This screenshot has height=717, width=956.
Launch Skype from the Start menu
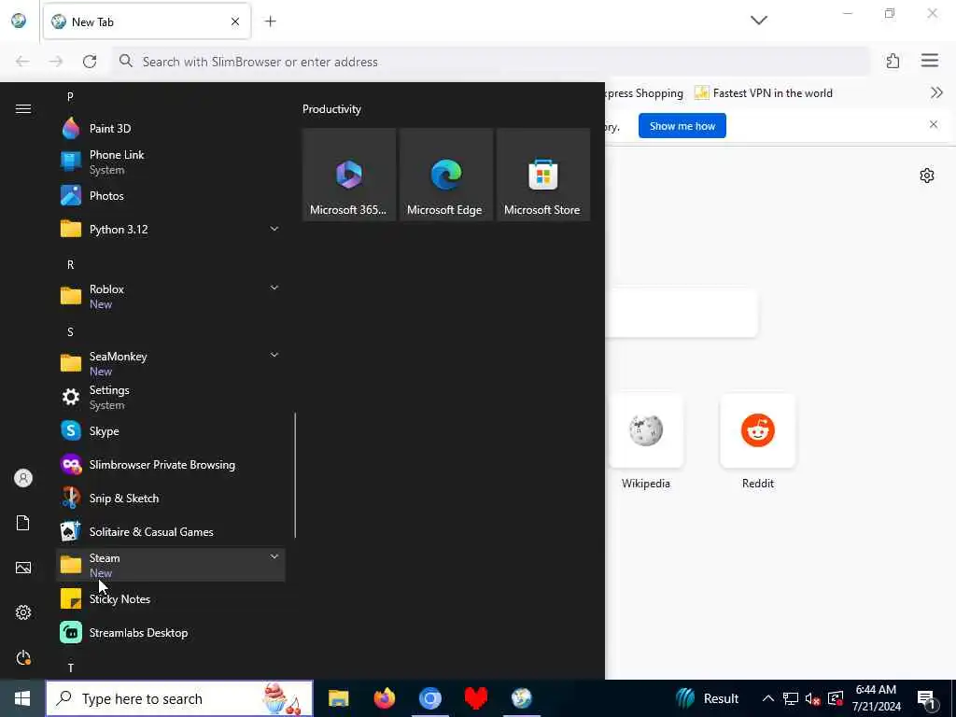pos(171,431)
